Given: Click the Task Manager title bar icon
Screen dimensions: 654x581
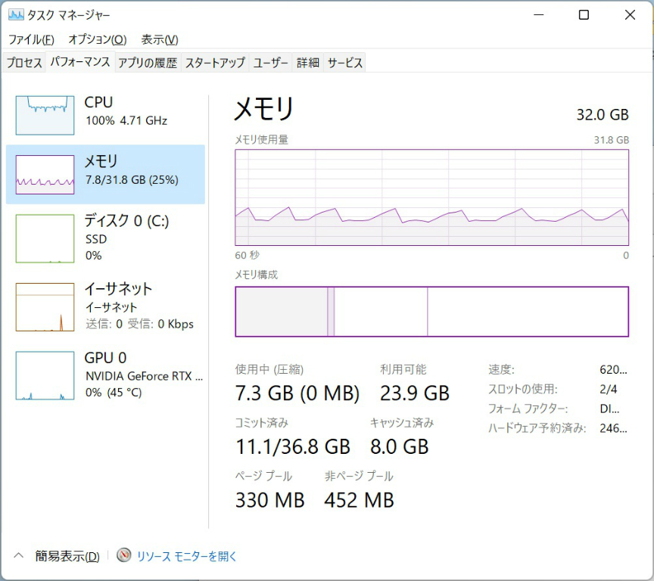Looking at the screenshot, I should (16, 15).
